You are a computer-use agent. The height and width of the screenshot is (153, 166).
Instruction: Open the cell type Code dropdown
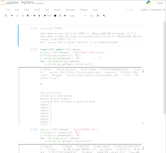point(78,16)
